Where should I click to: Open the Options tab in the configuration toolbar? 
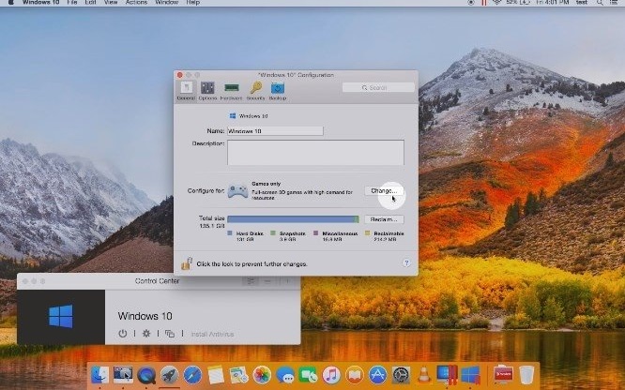click(x=206, y=90)
